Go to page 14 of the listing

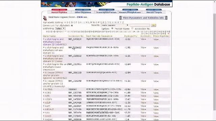coord(92,32)
